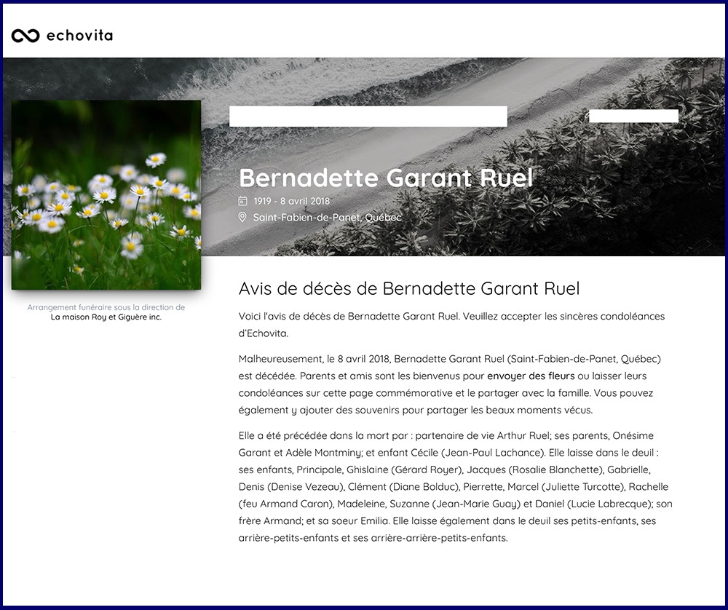
Task: Click the 'envoyer des fleurs' link
Action: click(531, 376)
